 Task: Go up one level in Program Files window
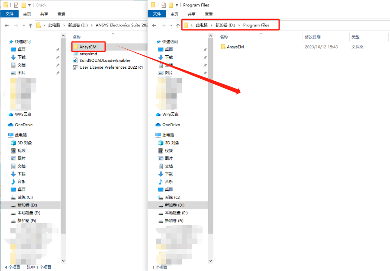pos(178,26)
